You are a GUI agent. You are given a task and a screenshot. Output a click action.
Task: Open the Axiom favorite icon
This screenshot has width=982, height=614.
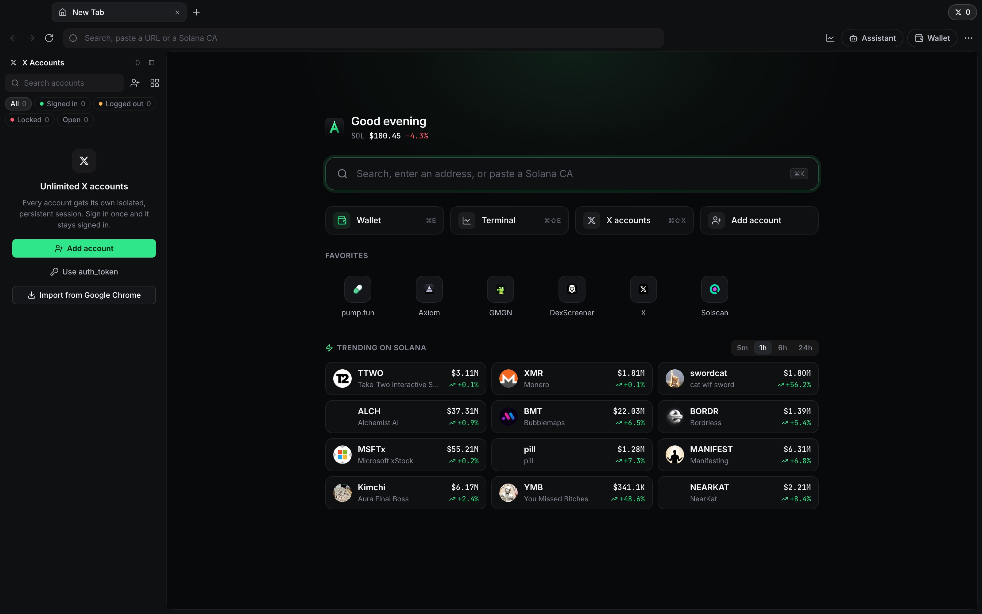pos(429,289)
